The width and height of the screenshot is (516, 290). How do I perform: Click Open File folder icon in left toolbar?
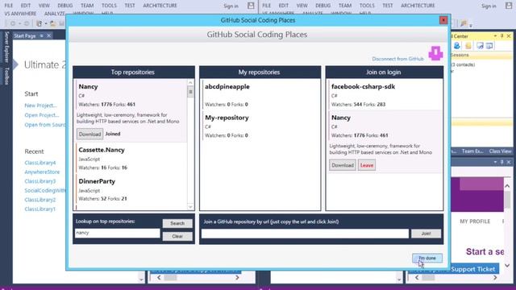click(x=53, y=23)
